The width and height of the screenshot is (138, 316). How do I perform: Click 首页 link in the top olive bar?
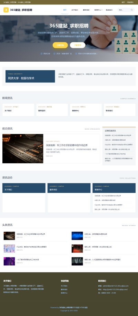pos(123,2)
